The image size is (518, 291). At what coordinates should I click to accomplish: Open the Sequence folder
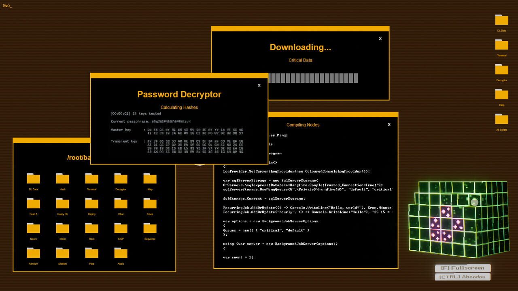click(150, 228)
